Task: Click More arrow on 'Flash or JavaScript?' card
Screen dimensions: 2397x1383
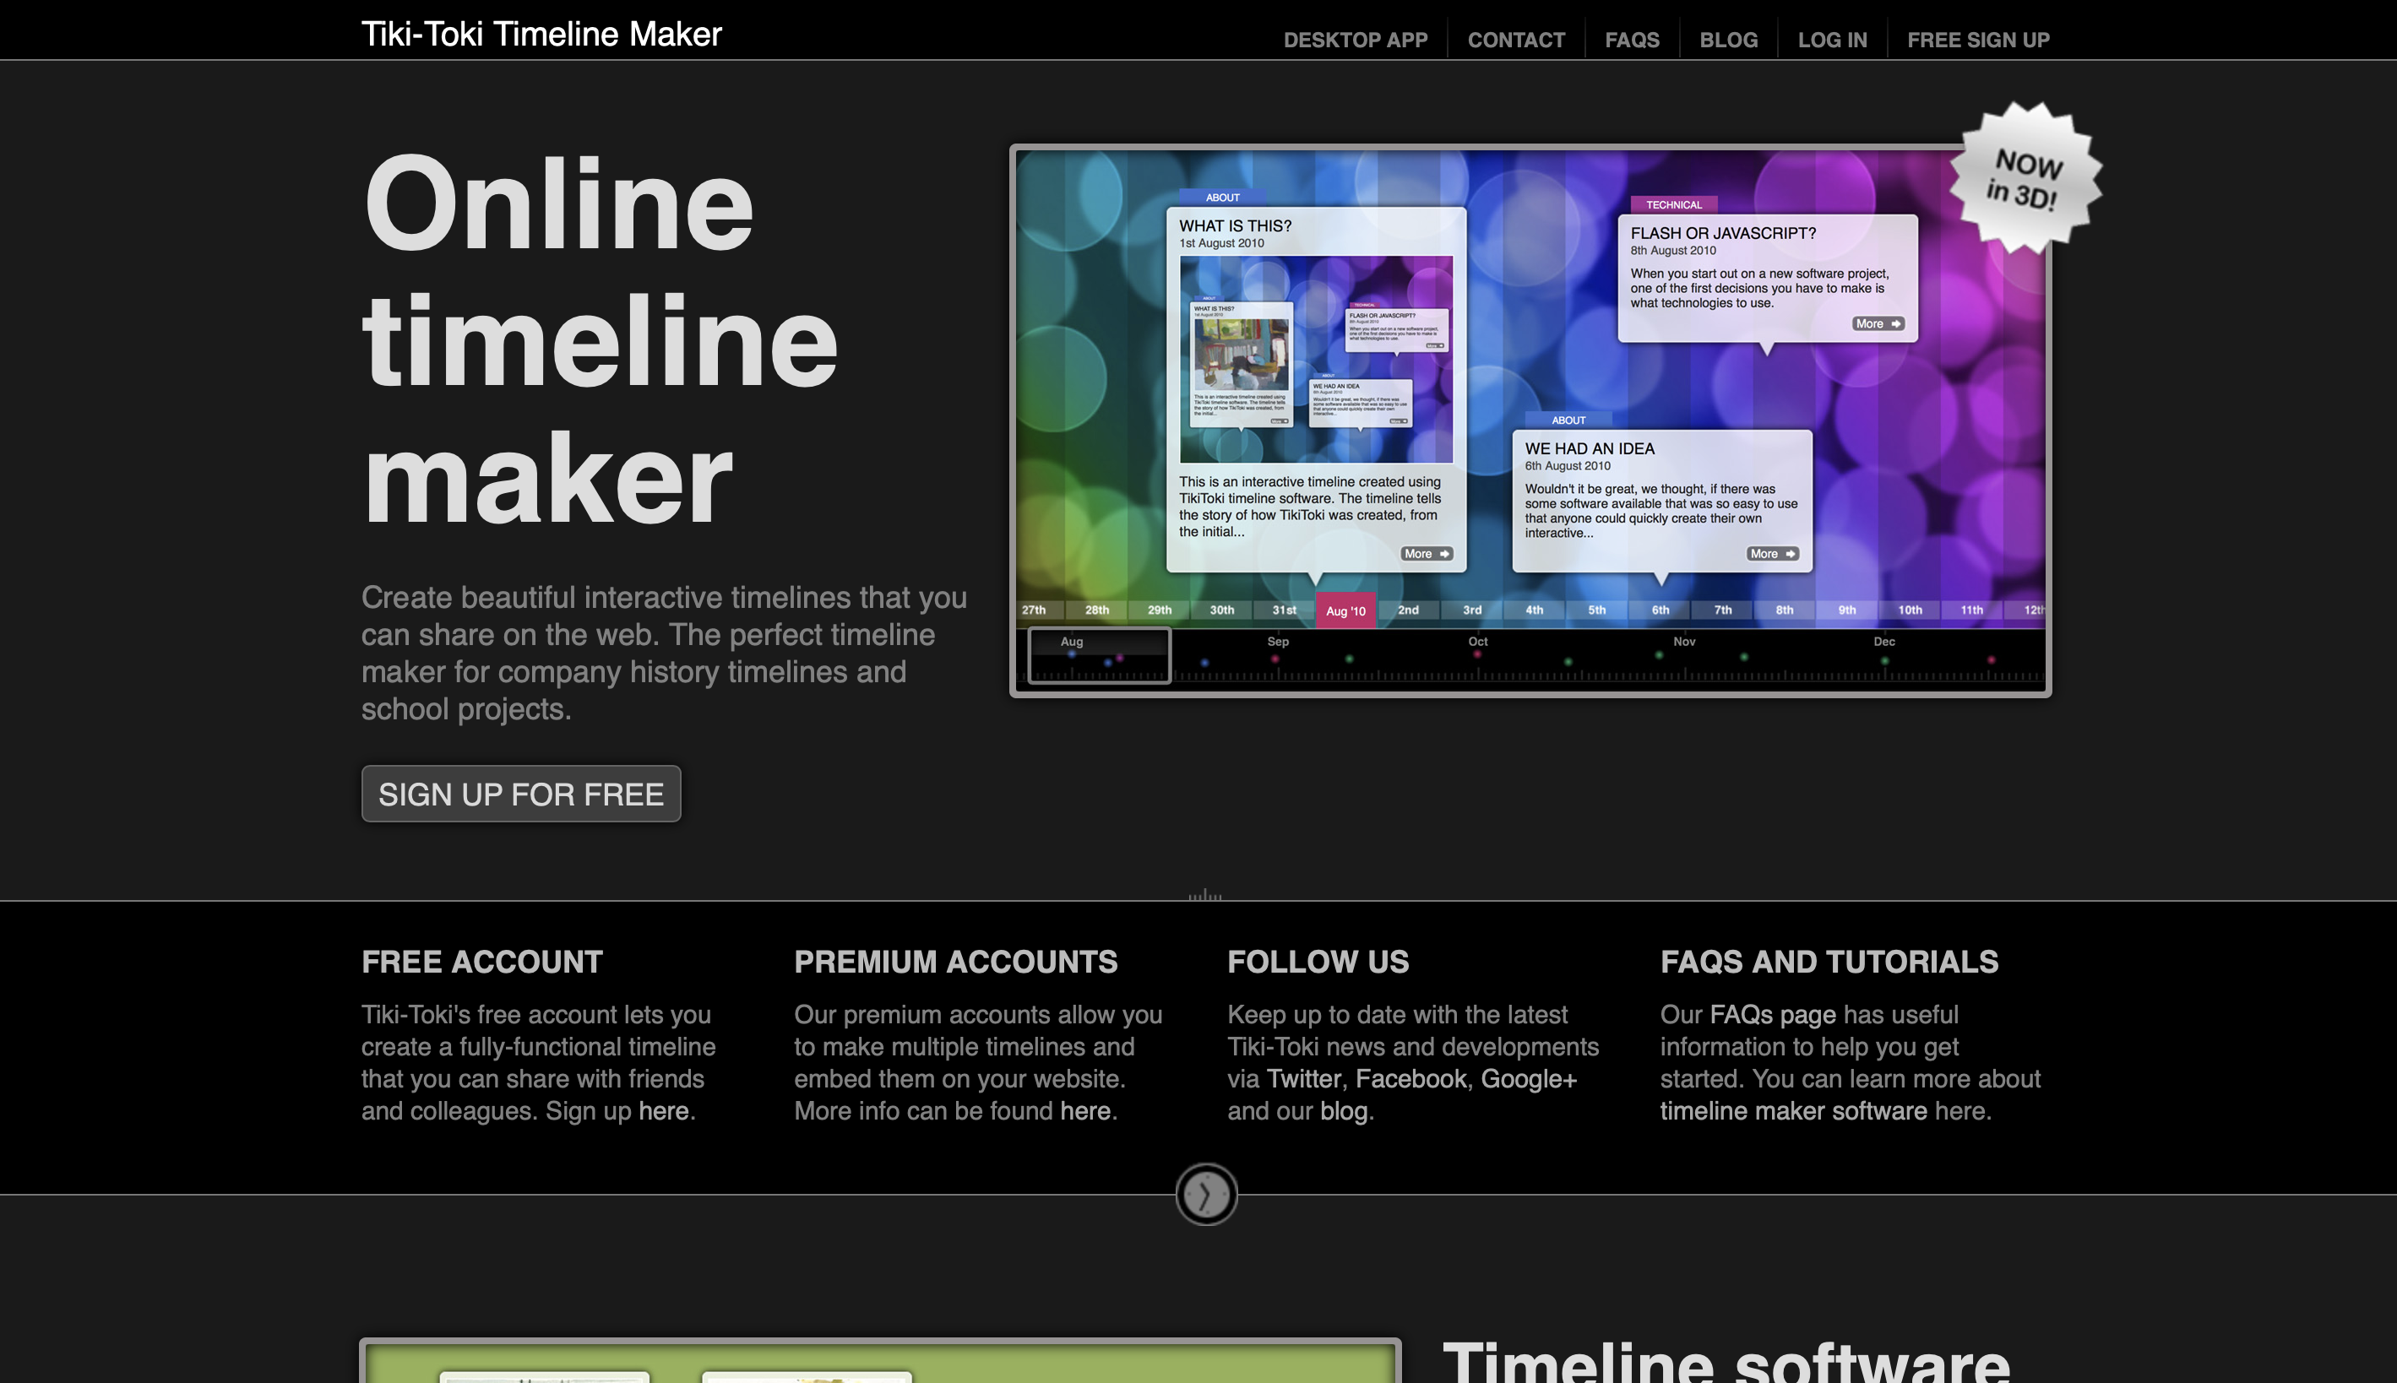Action: pos(1878,324)
